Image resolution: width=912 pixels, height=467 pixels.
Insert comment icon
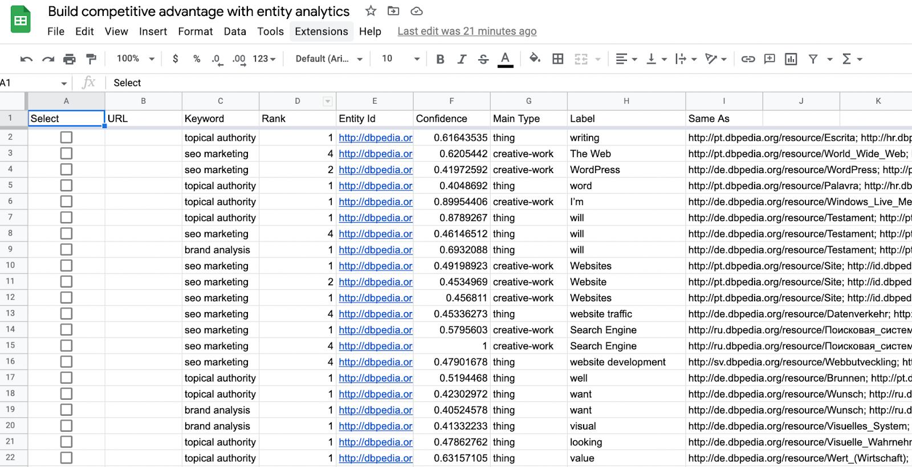[x=769, y=59]
